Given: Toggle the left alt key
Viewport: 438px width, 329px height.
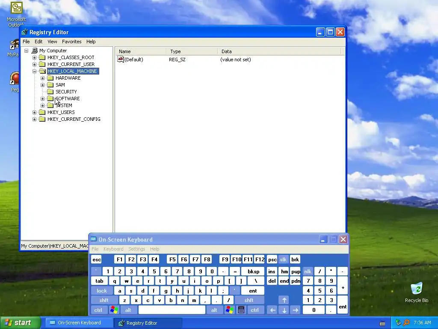Looking at the screenshot, I should (128, 310).
